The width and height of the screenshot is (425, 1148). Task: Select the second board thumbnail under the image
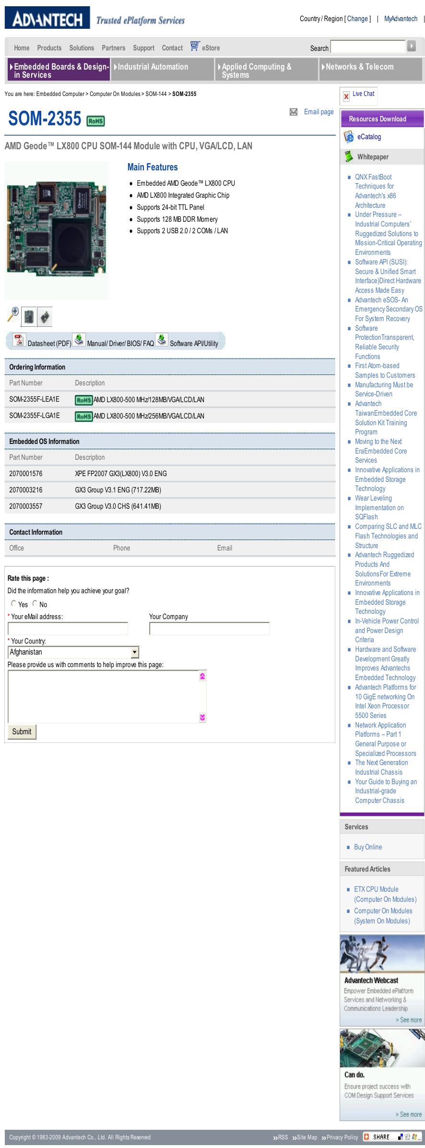pyautogui.click(x=45, y=317)
